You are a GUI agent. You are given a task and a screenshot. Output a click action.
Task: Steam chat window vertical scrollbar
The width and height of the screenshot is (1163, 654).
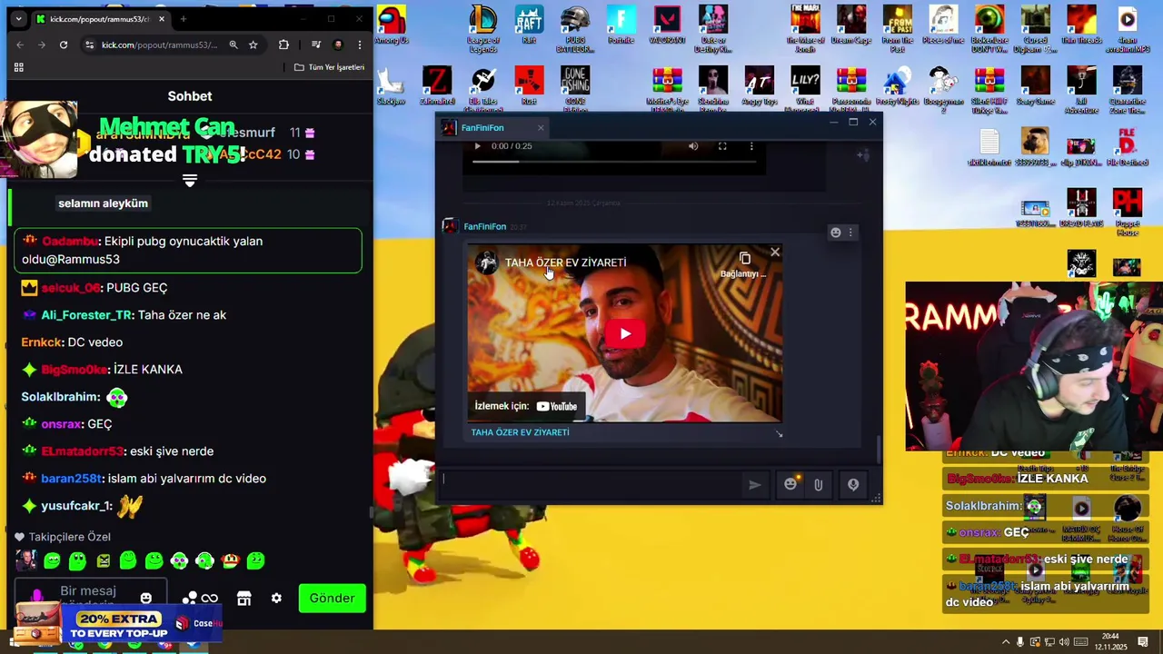tap(878, 449)
